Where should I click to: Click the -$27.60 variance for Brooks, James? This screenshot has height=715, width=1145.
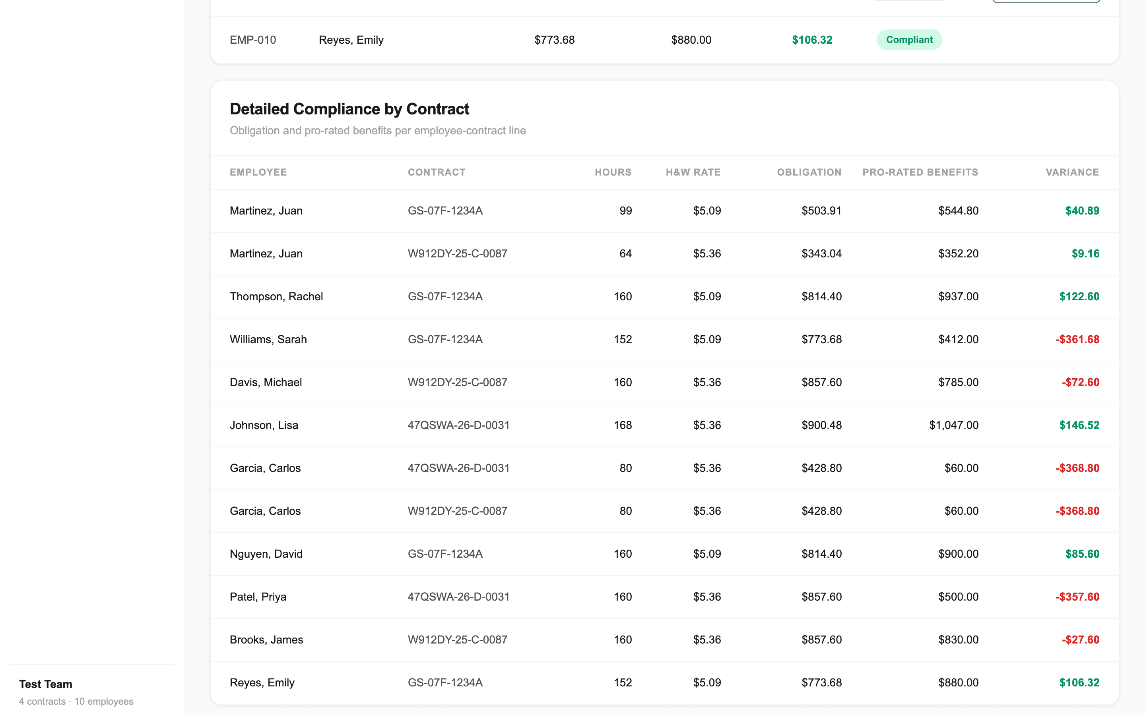point(1080,640)
